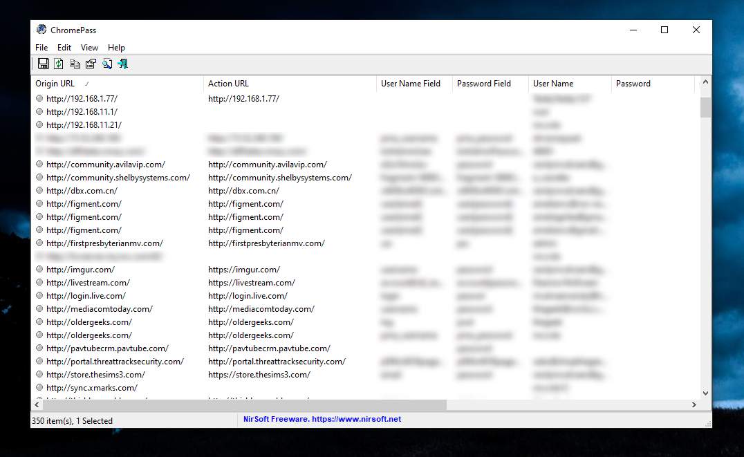Click the vertical scrollbar thumb
This screenshot has height=457, width=744.
(705, 107)
